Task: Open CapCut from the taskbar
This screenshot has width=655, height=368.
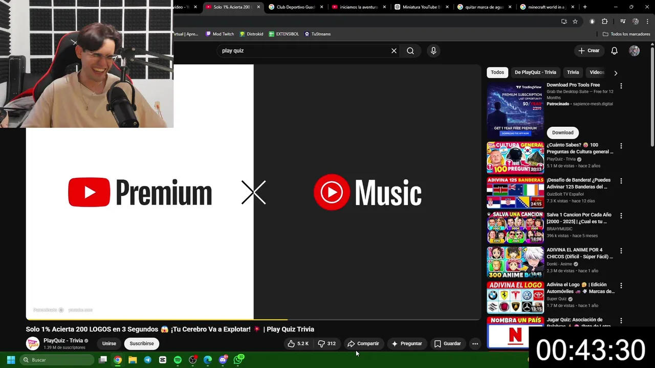Action: (163, 360)
